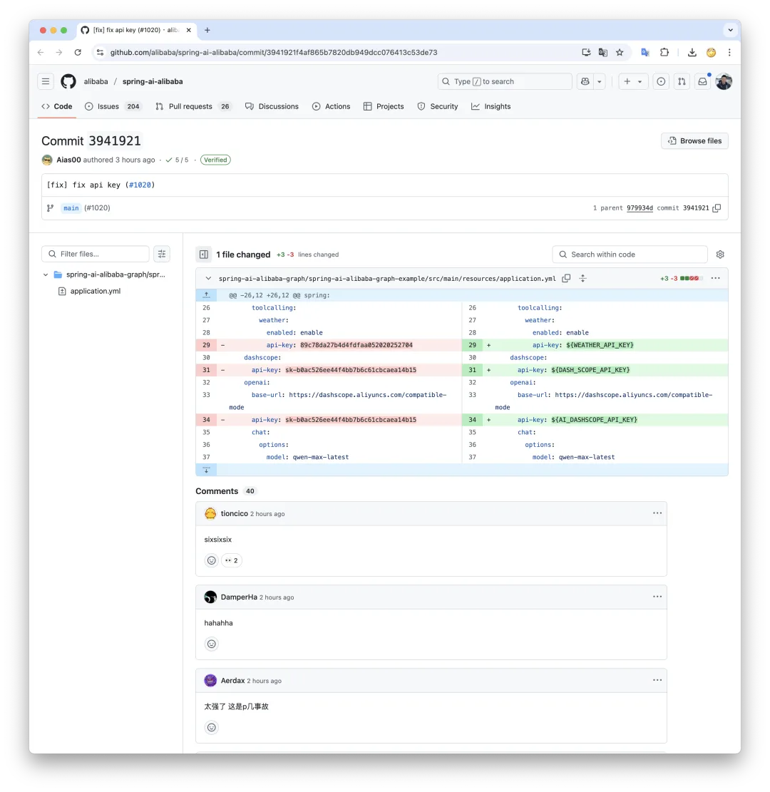Screen dimensions: 770x792
Task: Open the alibaba organization link
Action: pyautogui.click(x=96, y=81)
